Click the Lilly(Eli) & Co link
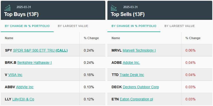This screenshot has width=213, height=106. (x=23, y=99)
